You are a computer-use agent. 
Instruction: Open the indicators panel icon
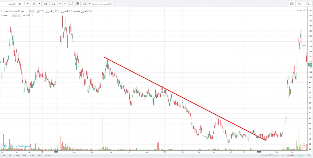(46, 4)
